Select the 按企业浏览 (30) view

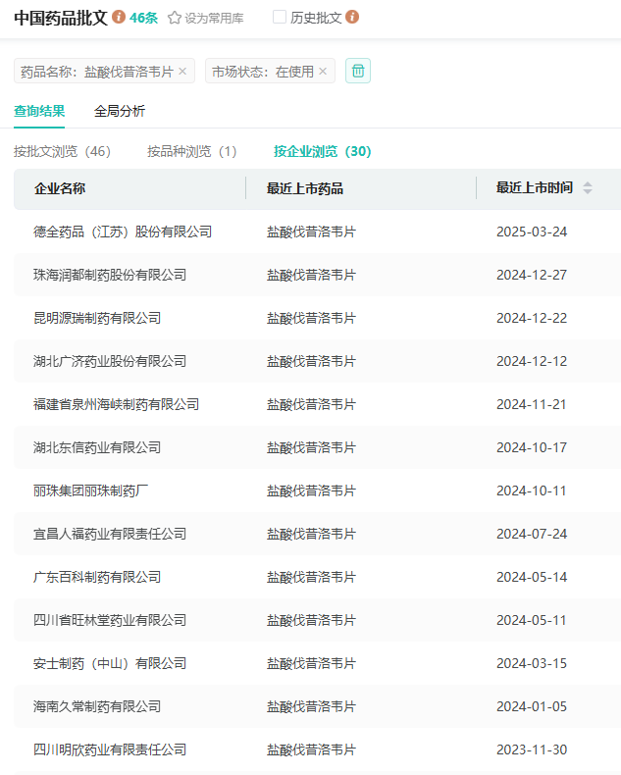322,151
